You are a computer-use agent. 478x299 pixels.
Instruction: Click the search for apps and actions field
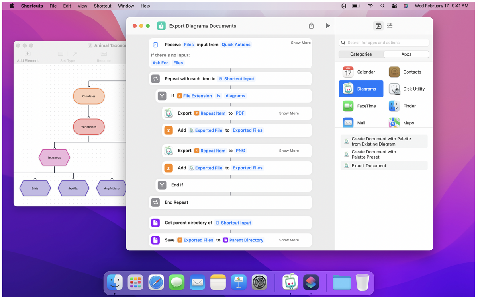pyautogui.click(x=384, y=43)
